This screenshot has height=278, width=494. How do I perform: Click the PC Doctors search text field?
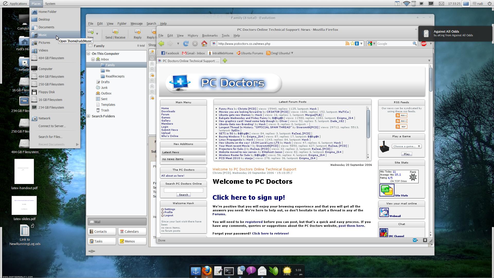[183, 190]
